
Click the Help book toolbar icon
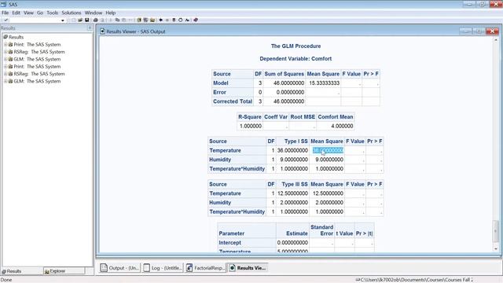196,20
